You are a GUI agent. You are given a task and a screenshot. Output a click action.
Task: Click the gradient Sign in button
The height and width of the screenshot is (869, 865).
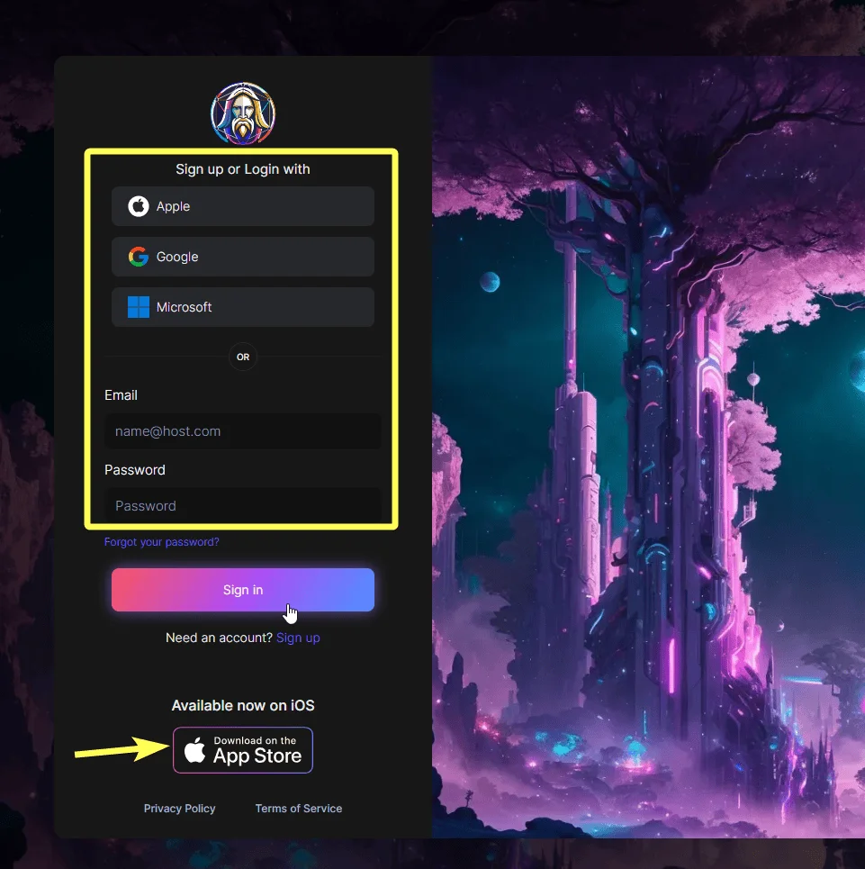click(x=242, y=590)
